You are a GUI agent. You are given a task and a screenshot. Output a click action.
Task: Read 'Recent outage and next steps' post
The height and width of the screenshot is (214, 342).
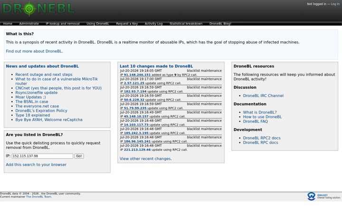click(x=44, y=75)
